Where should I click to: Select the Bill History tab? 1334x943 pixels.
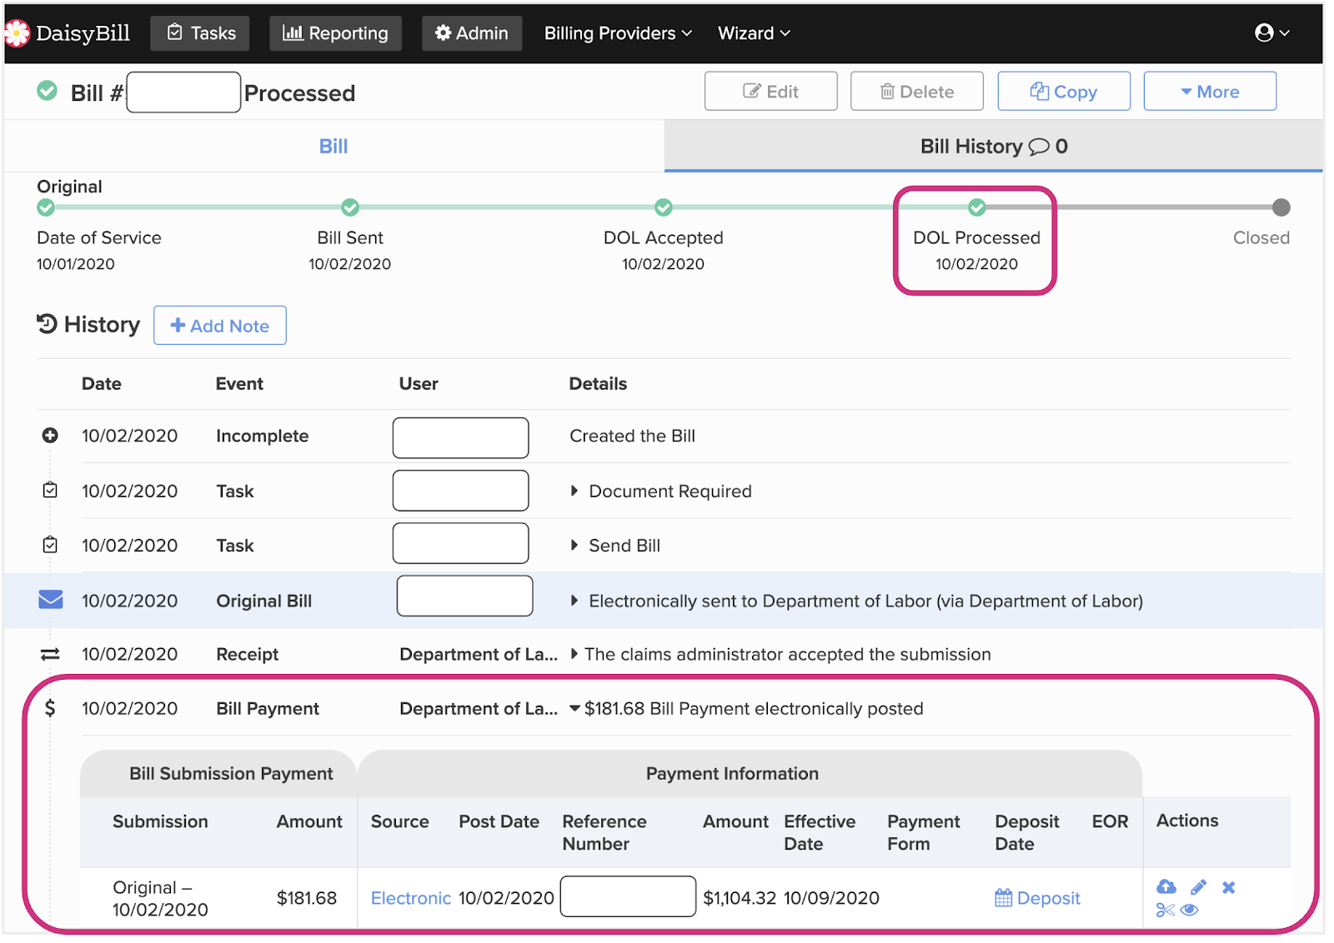tap(993, 147)
